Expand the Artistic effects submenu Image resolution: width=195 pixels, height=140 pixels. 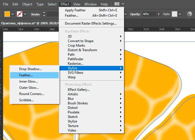91,94
